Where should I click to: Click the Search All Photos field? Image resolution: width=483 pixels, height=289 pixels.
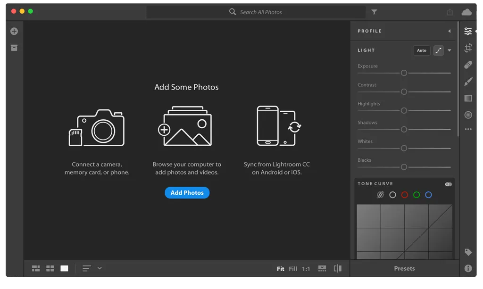coord(256,12)
